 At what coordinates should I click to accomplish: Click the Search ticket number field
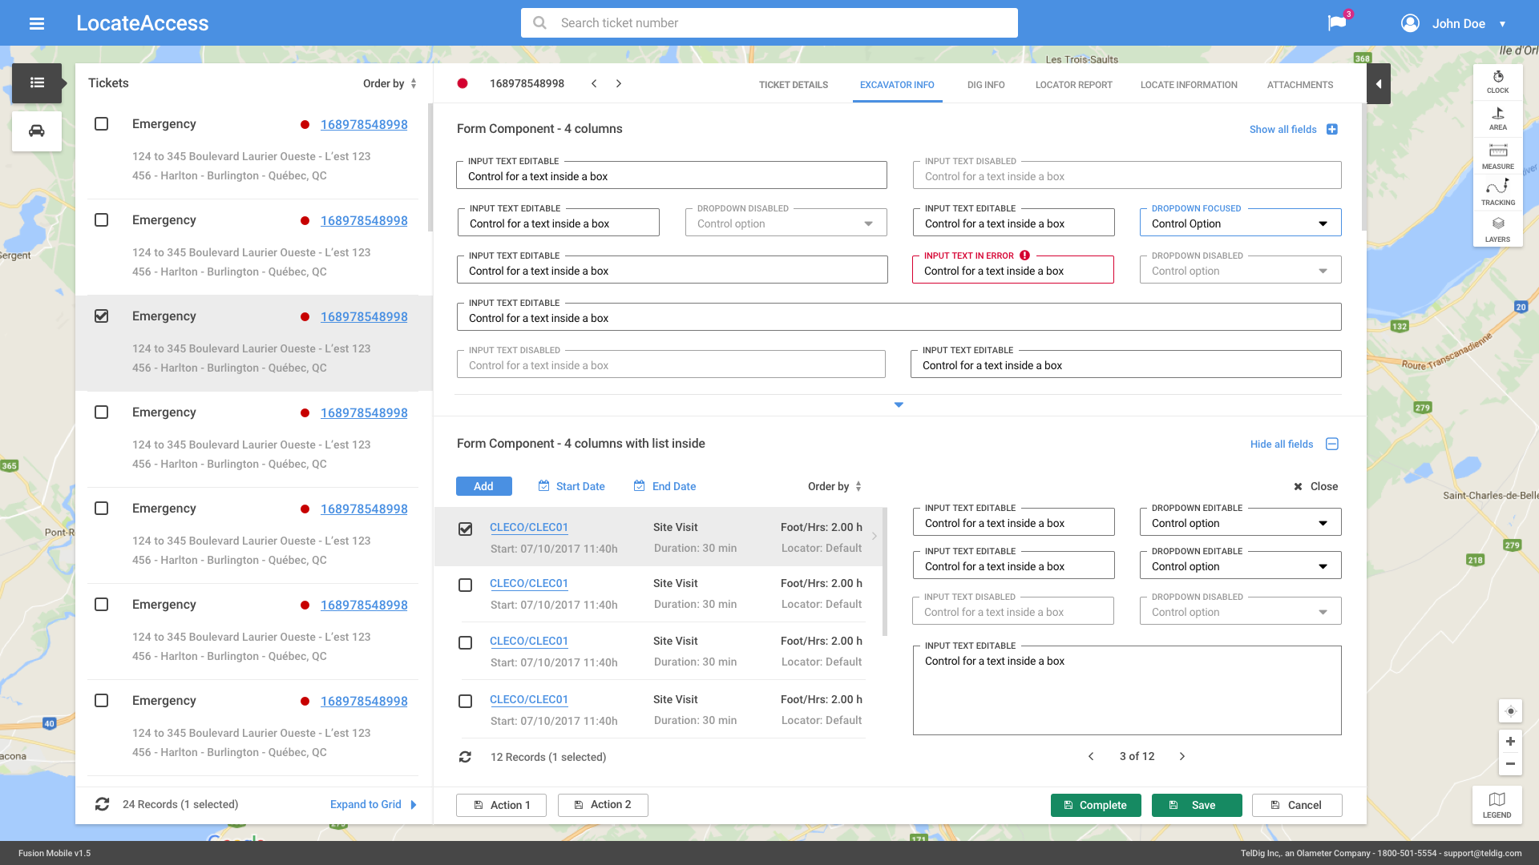click(769, 23)
